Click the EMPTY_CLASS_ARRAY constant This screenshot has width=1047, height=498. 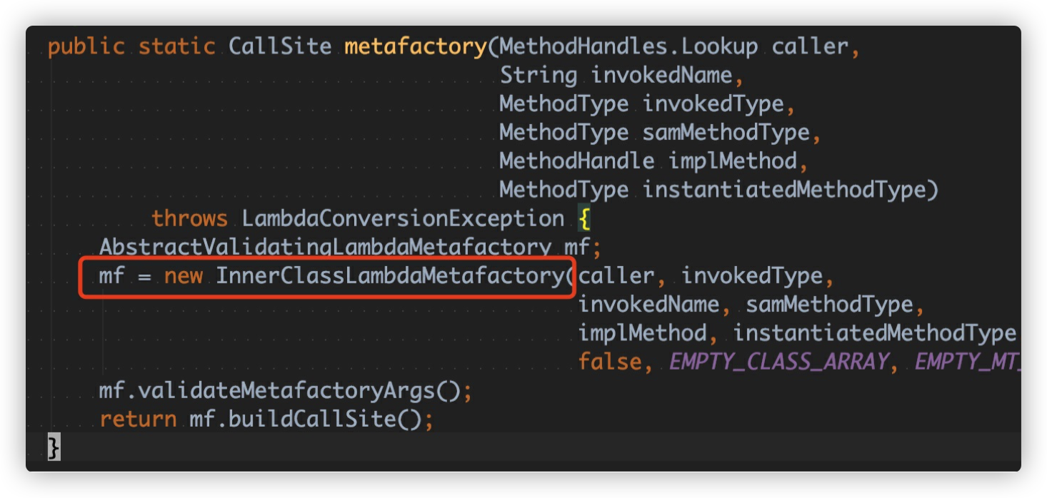click(778, 362)
